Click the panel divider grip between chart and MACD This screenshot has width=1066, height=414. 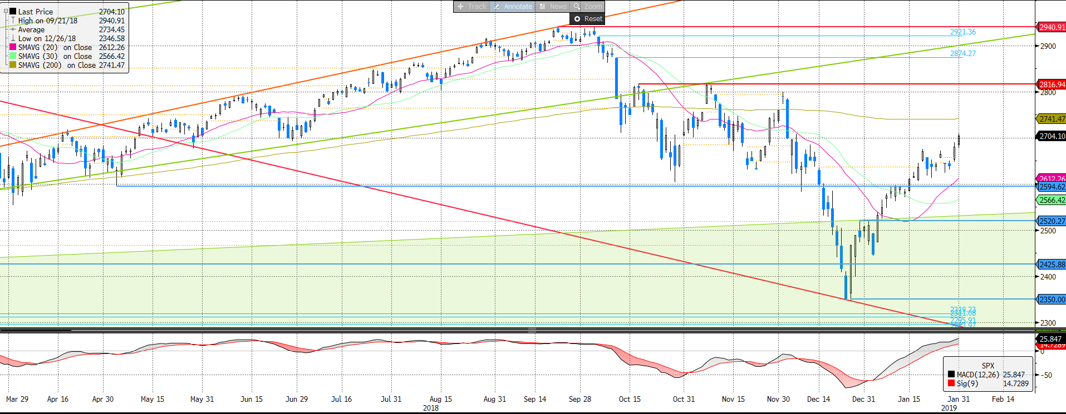[532, 330]
